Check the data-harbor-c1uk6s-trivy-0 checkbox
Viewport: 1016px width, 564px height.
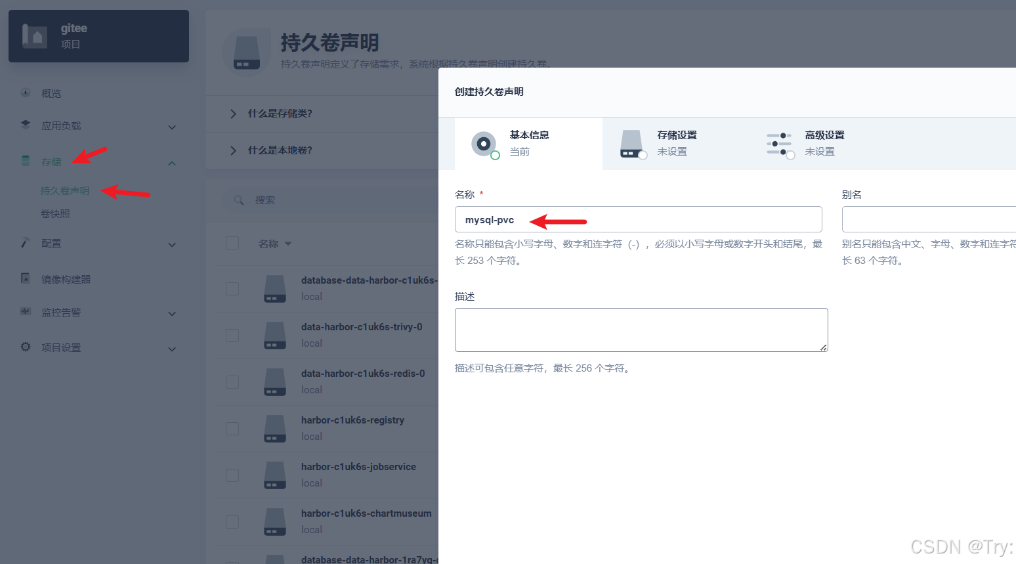click(232, 335)
